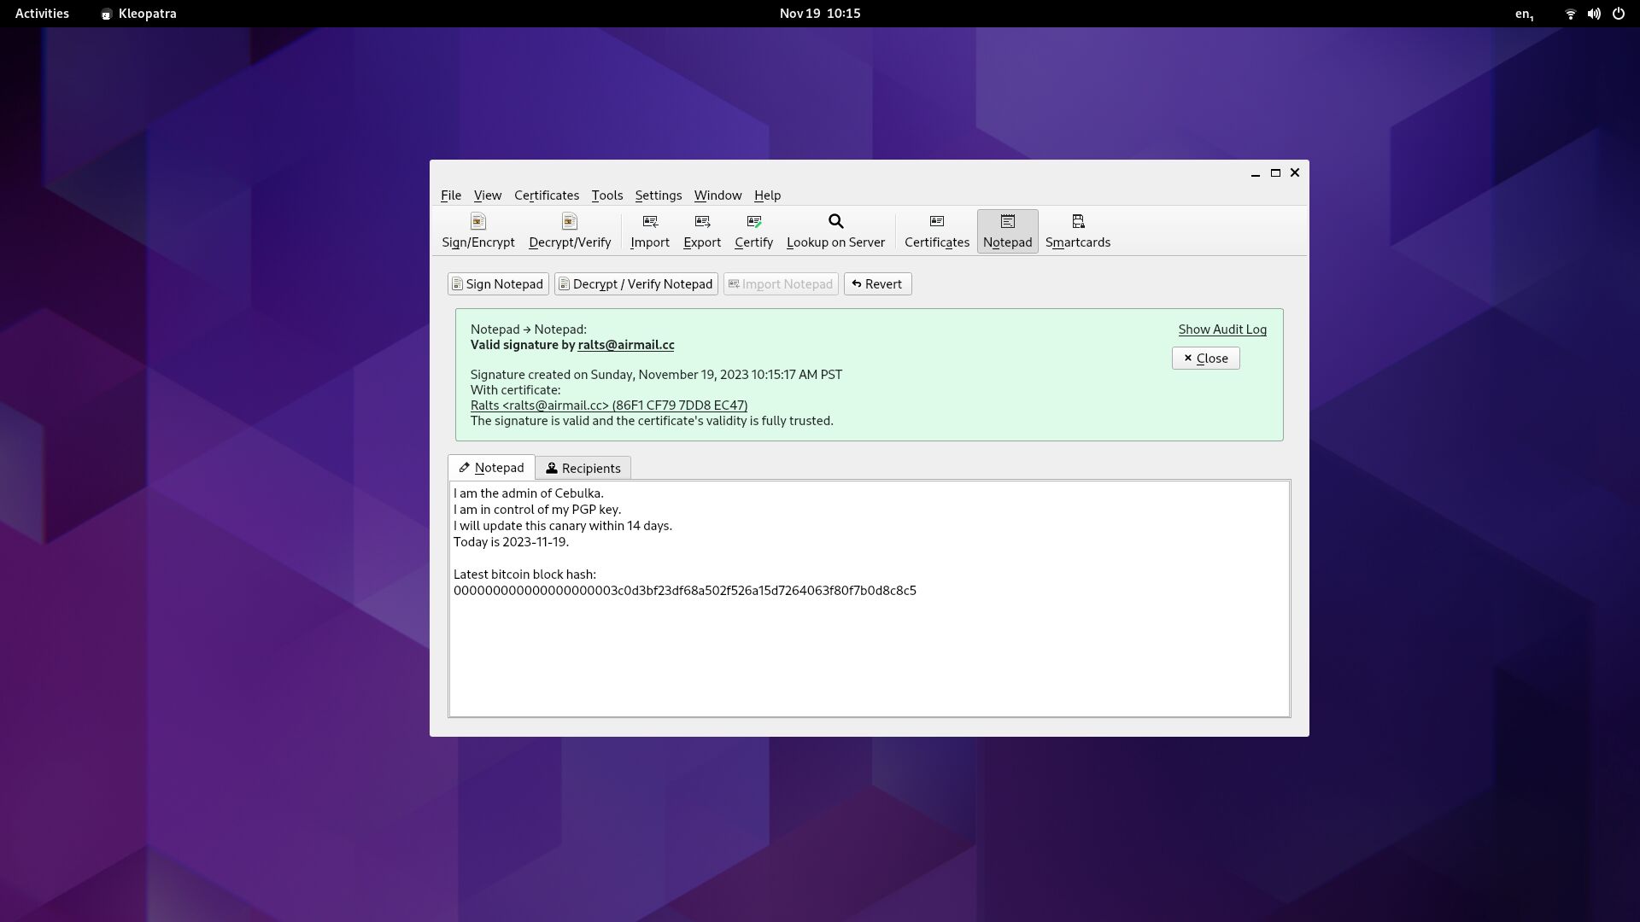Open the Certificates menu

(x=547, y=195)
